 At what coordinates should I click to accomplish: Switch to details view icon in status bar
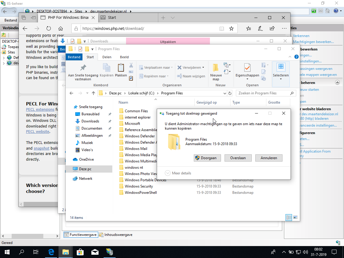[289, 217]
